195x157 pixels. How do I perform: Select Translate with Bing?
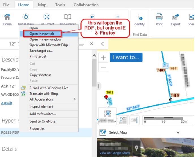point(49,93)
